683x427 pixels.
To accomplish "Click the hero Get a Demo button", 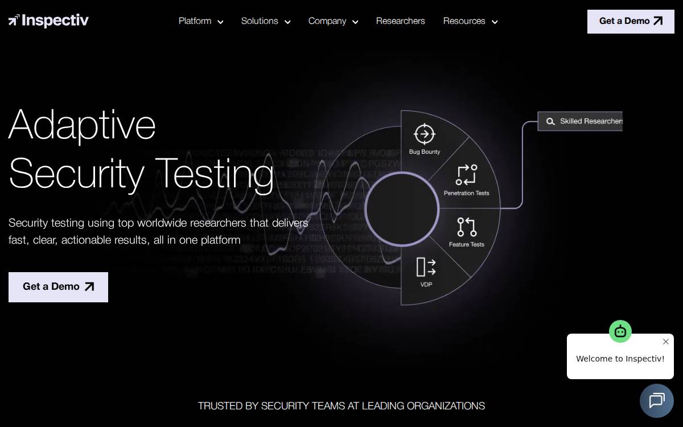I will coord(58,287).
